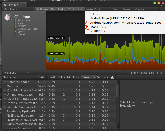This screenshot has height=131, width=165.
Task: Toggle Physics color swatch in legend
Action: pyautogui.click(x=15, y=26)
